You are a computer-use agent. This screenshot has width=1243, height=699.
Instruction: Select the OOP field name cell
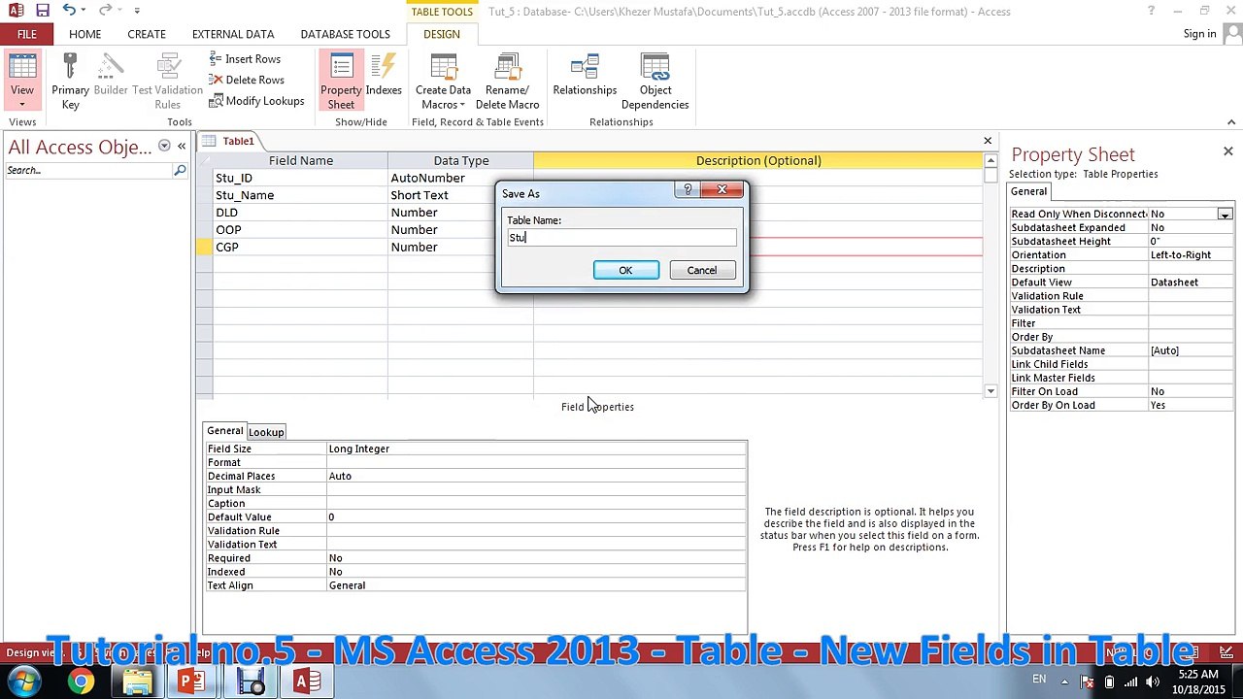click(x=300, y=230)
